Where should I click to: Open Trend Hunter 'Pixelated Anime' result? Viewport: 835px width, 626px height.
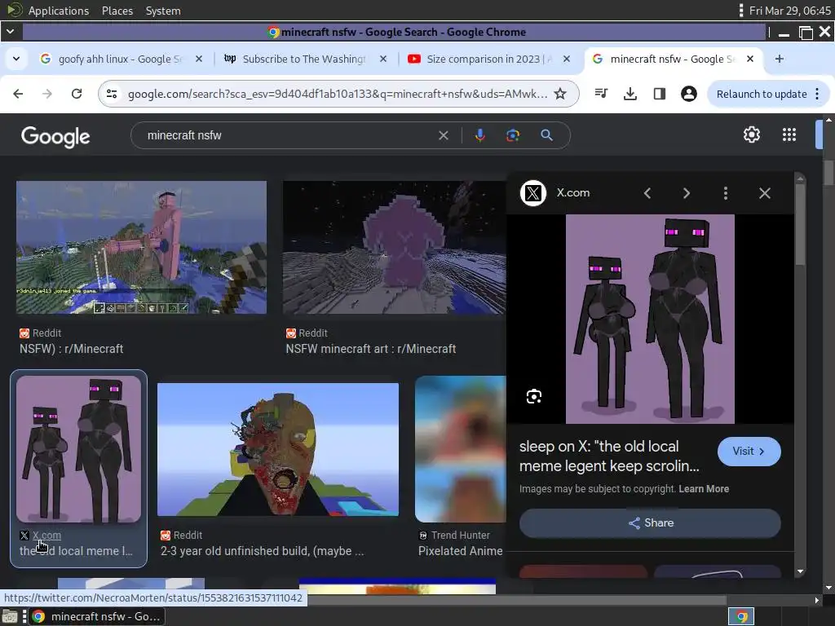tap(460, 552)
